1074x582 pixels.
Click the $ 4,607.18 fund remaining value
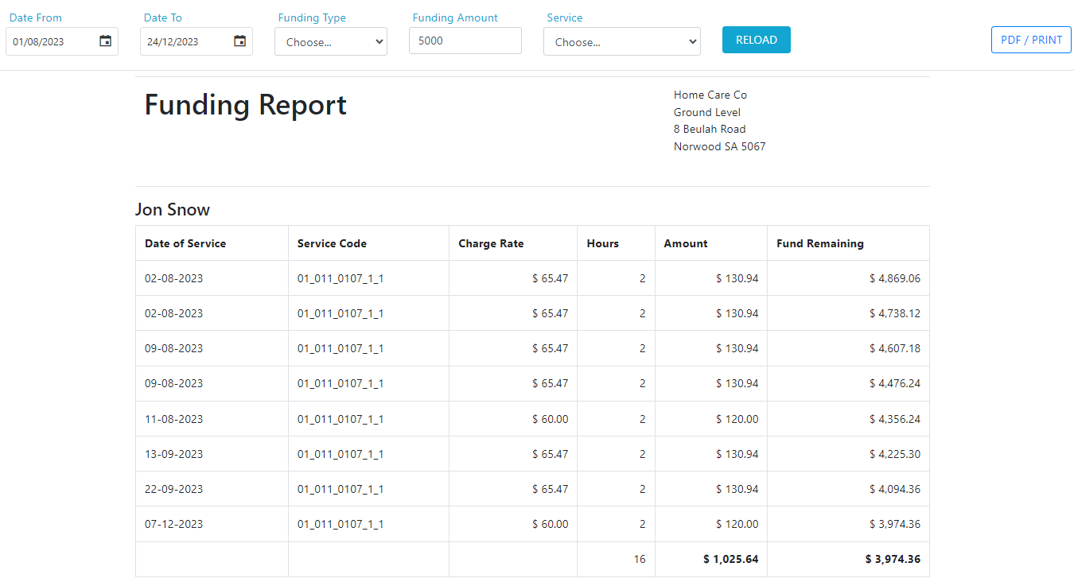(x=895, y=348)
